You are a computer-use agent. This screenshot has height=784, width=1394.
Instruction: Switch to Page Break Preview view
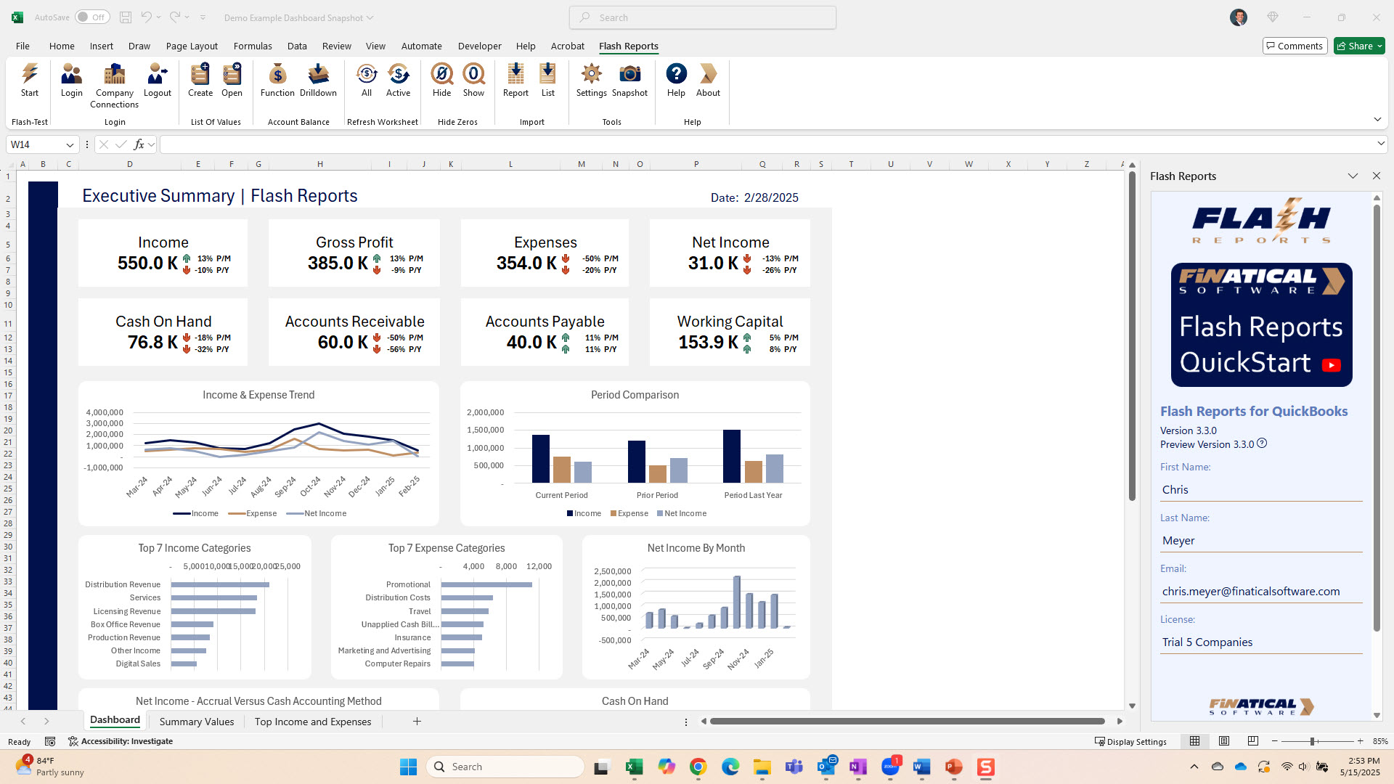click(1253, 741)
